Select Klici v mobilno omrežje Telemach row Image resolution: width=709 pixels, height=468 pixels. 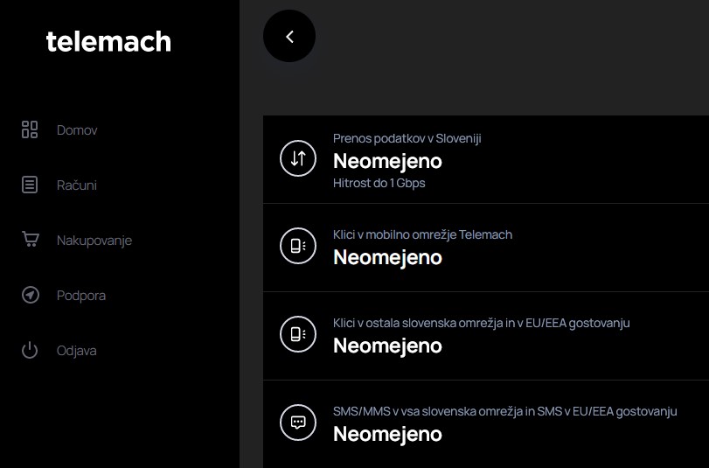coord(486,248)
